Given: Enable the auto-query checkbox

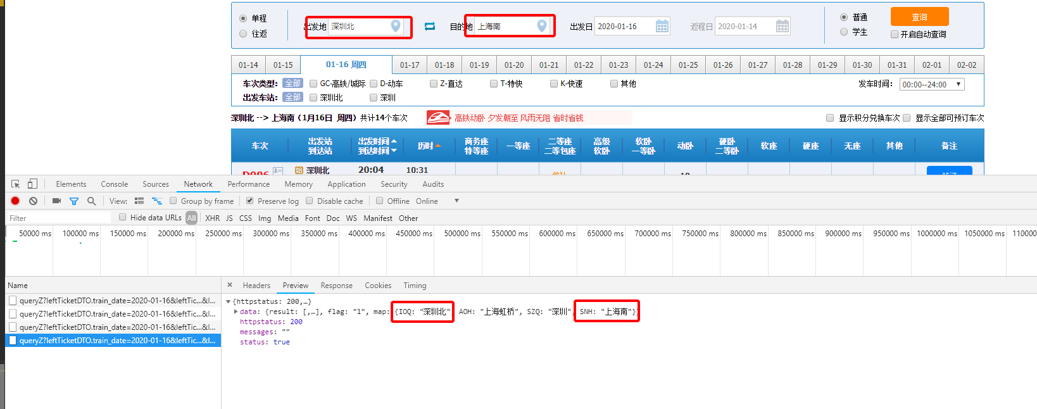Looking at the screenshot, I should pyautogui.click(x=895, y=34).
